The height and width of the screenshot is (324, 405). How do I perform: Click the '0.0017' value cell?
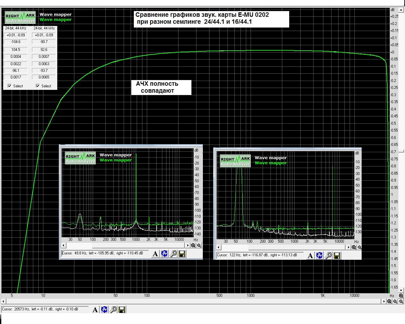pos(16,77)
